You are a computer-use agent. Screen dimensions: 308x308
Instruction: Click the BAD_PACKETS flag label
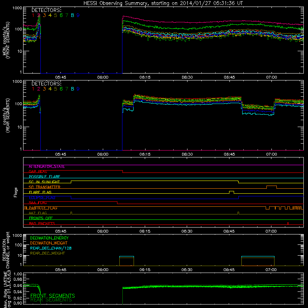click(x=42, y=223)
